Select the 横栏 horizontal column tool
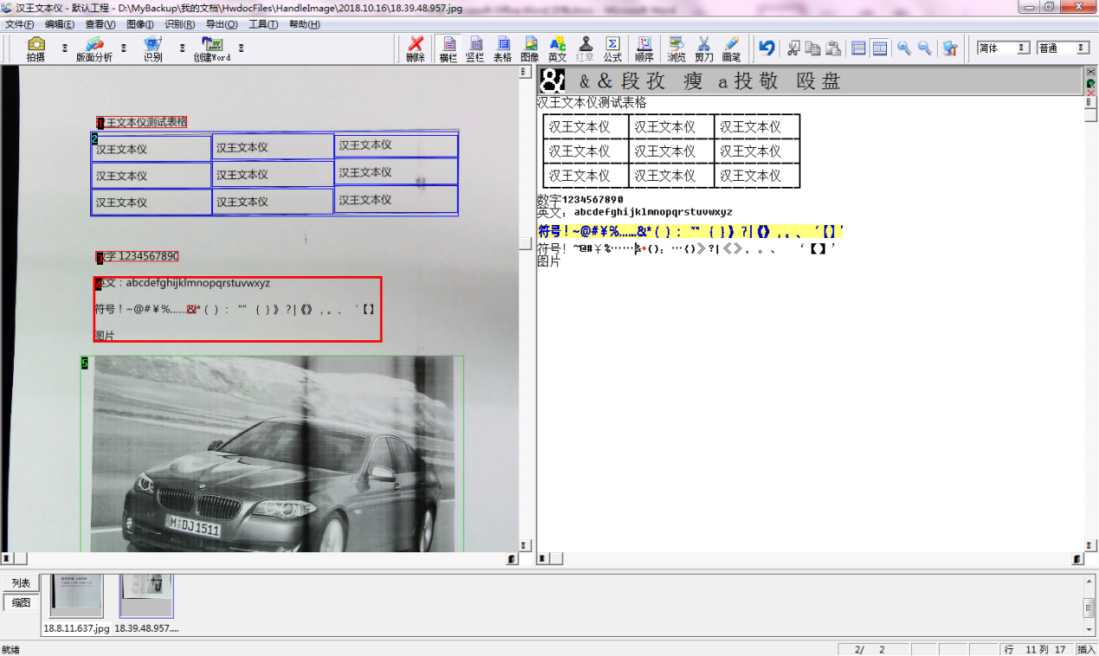This screenshot has height=656, width=1099. coord(448,49)
